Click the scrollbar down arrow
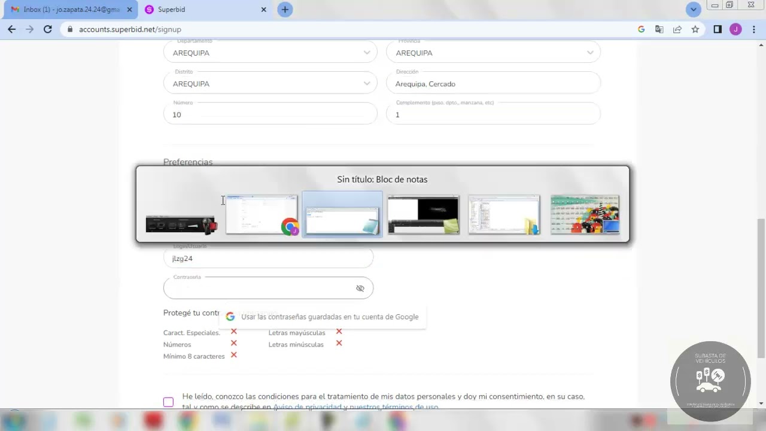 [761, 403]
